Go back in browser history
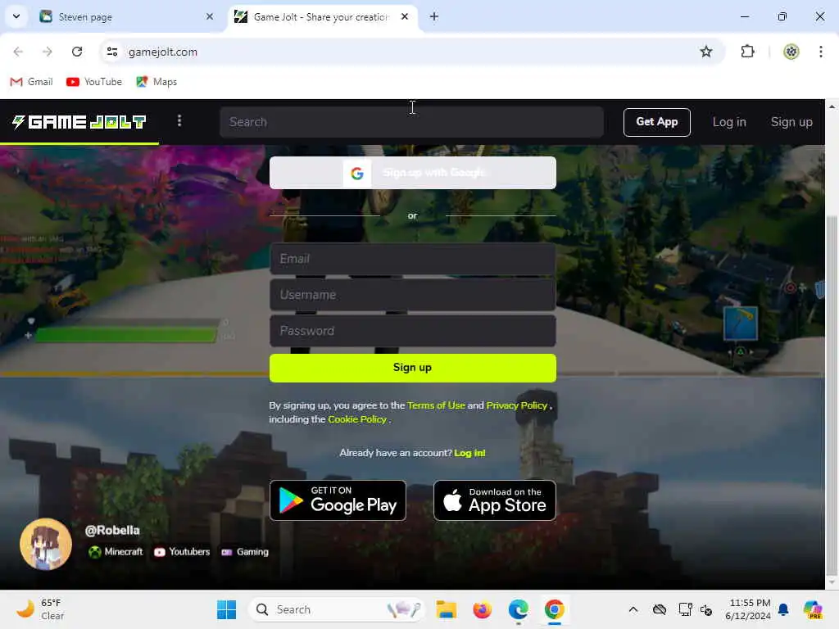 [x=18, y=52]
